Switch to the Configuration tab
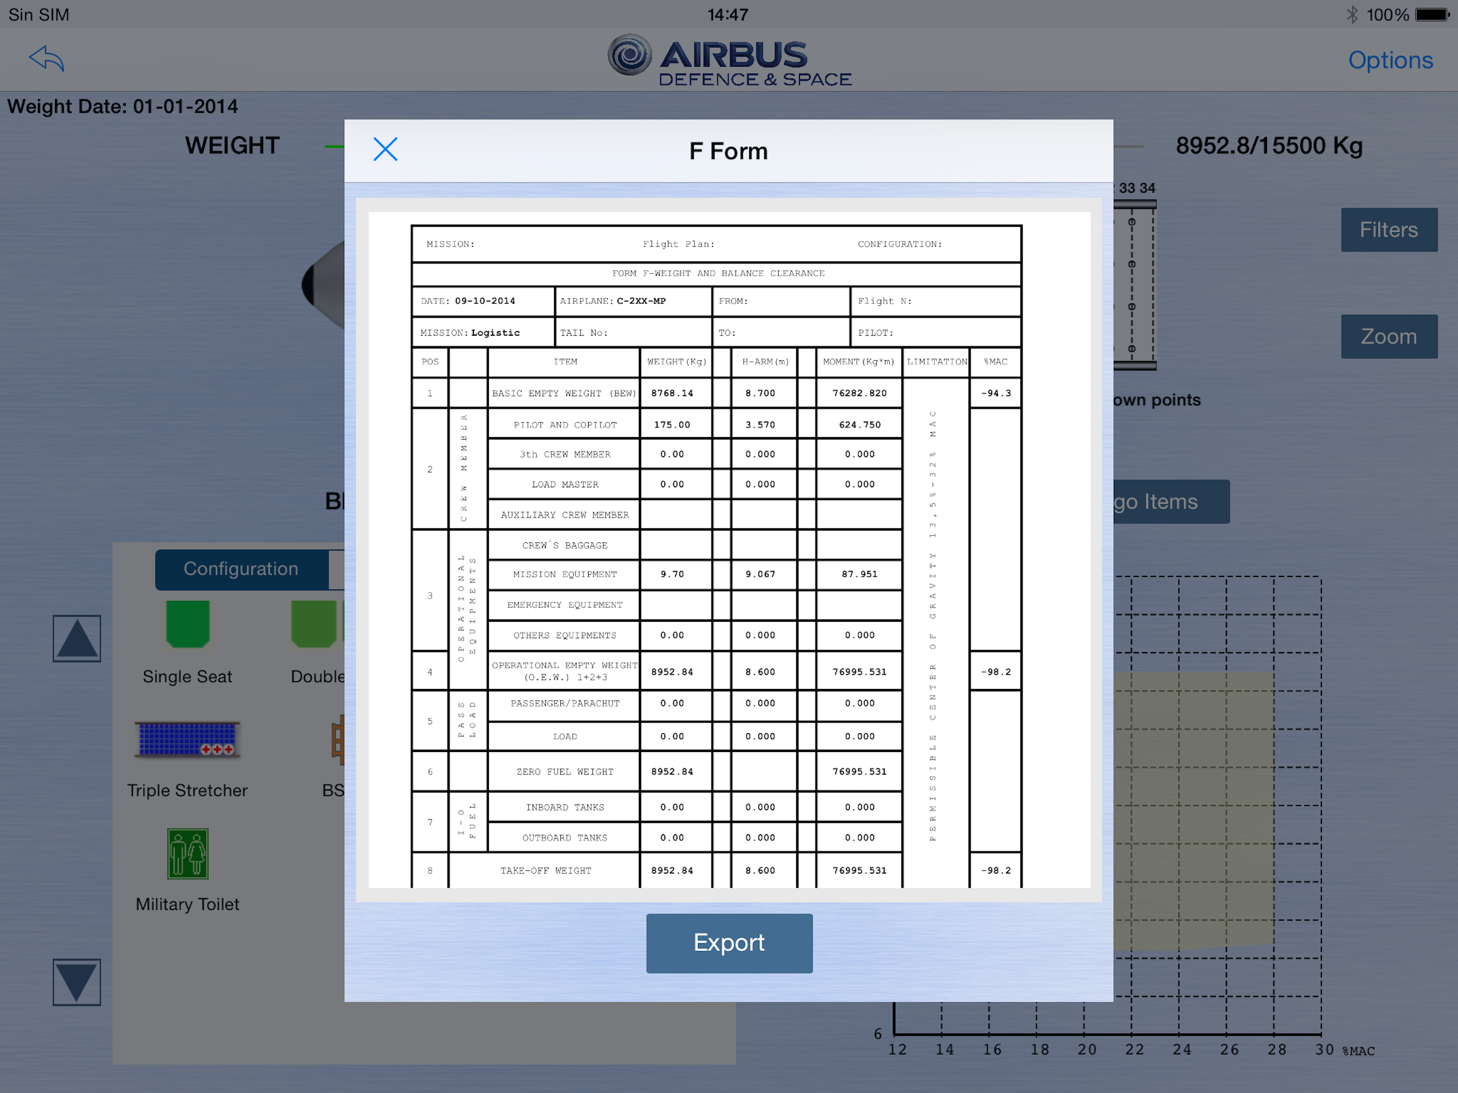Screen dimensions: 1458x1093 (241, 569)
